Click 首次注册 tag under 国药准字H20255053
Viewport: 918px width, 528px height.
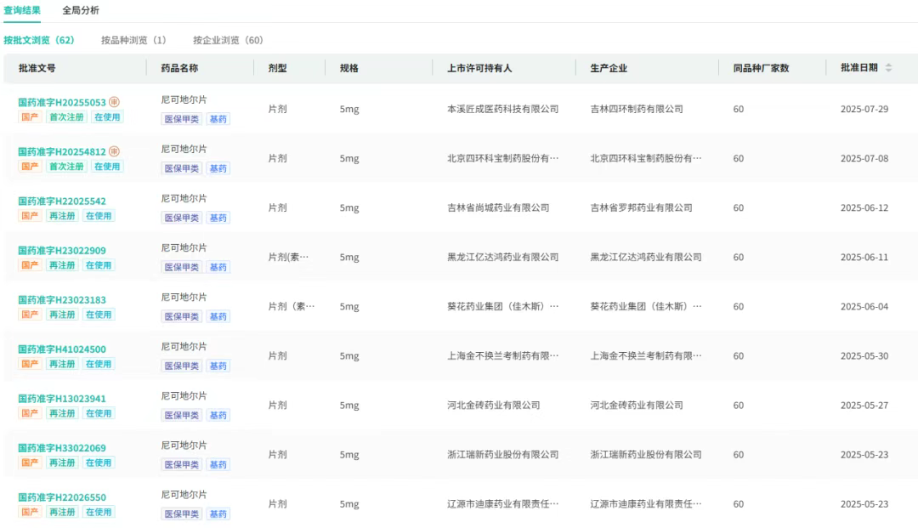pos(66,117)
